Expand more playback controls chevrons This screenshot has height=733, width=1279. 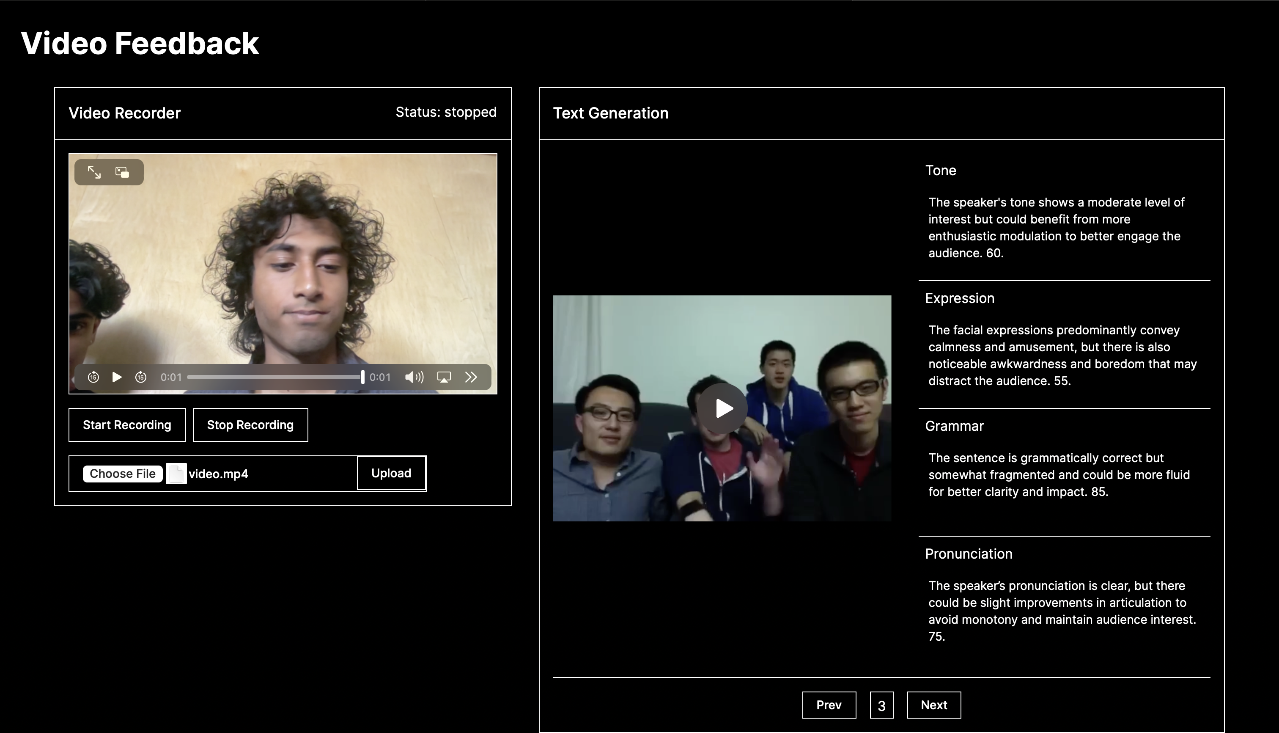pos(471,377)
